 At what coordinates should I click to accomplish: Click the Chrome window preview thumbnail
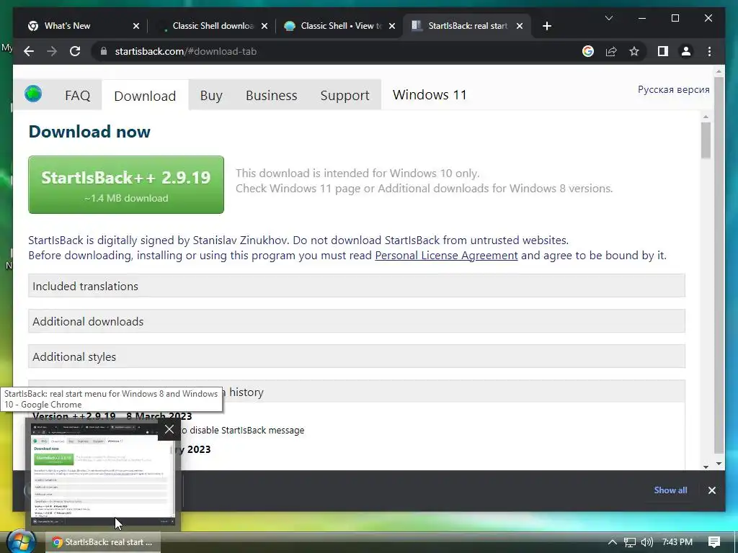pyautogui.click(x=102, y=475)
